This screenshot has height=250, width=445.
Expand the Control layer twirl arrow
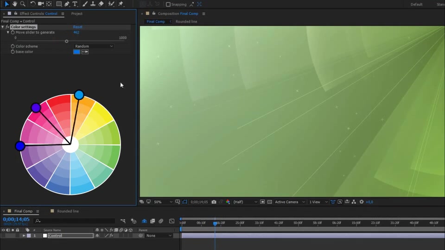pyautogui.click(x=24, y=236)
